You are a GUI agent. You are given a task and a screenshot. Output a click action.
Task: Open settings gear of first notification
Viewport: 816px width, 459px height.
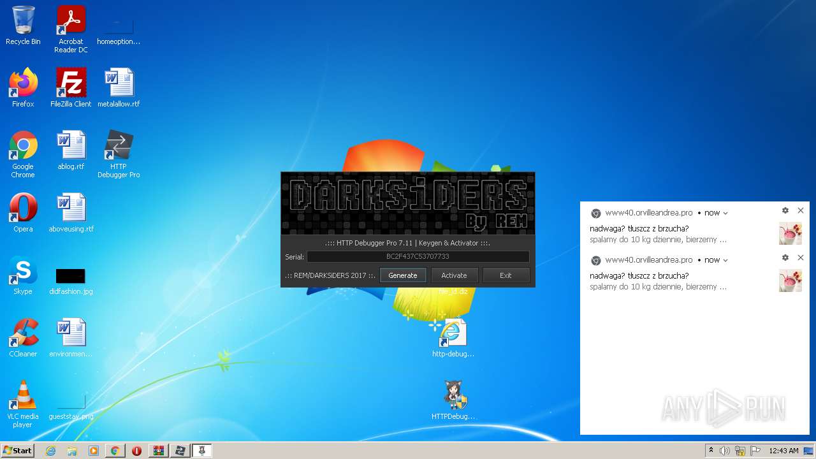(x=785, y=210)
